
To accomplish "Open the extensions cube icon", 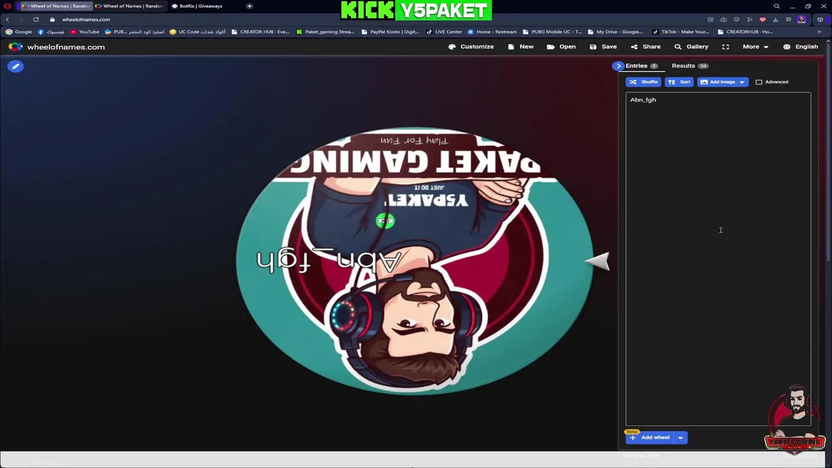I will click(x=820, y=19).
